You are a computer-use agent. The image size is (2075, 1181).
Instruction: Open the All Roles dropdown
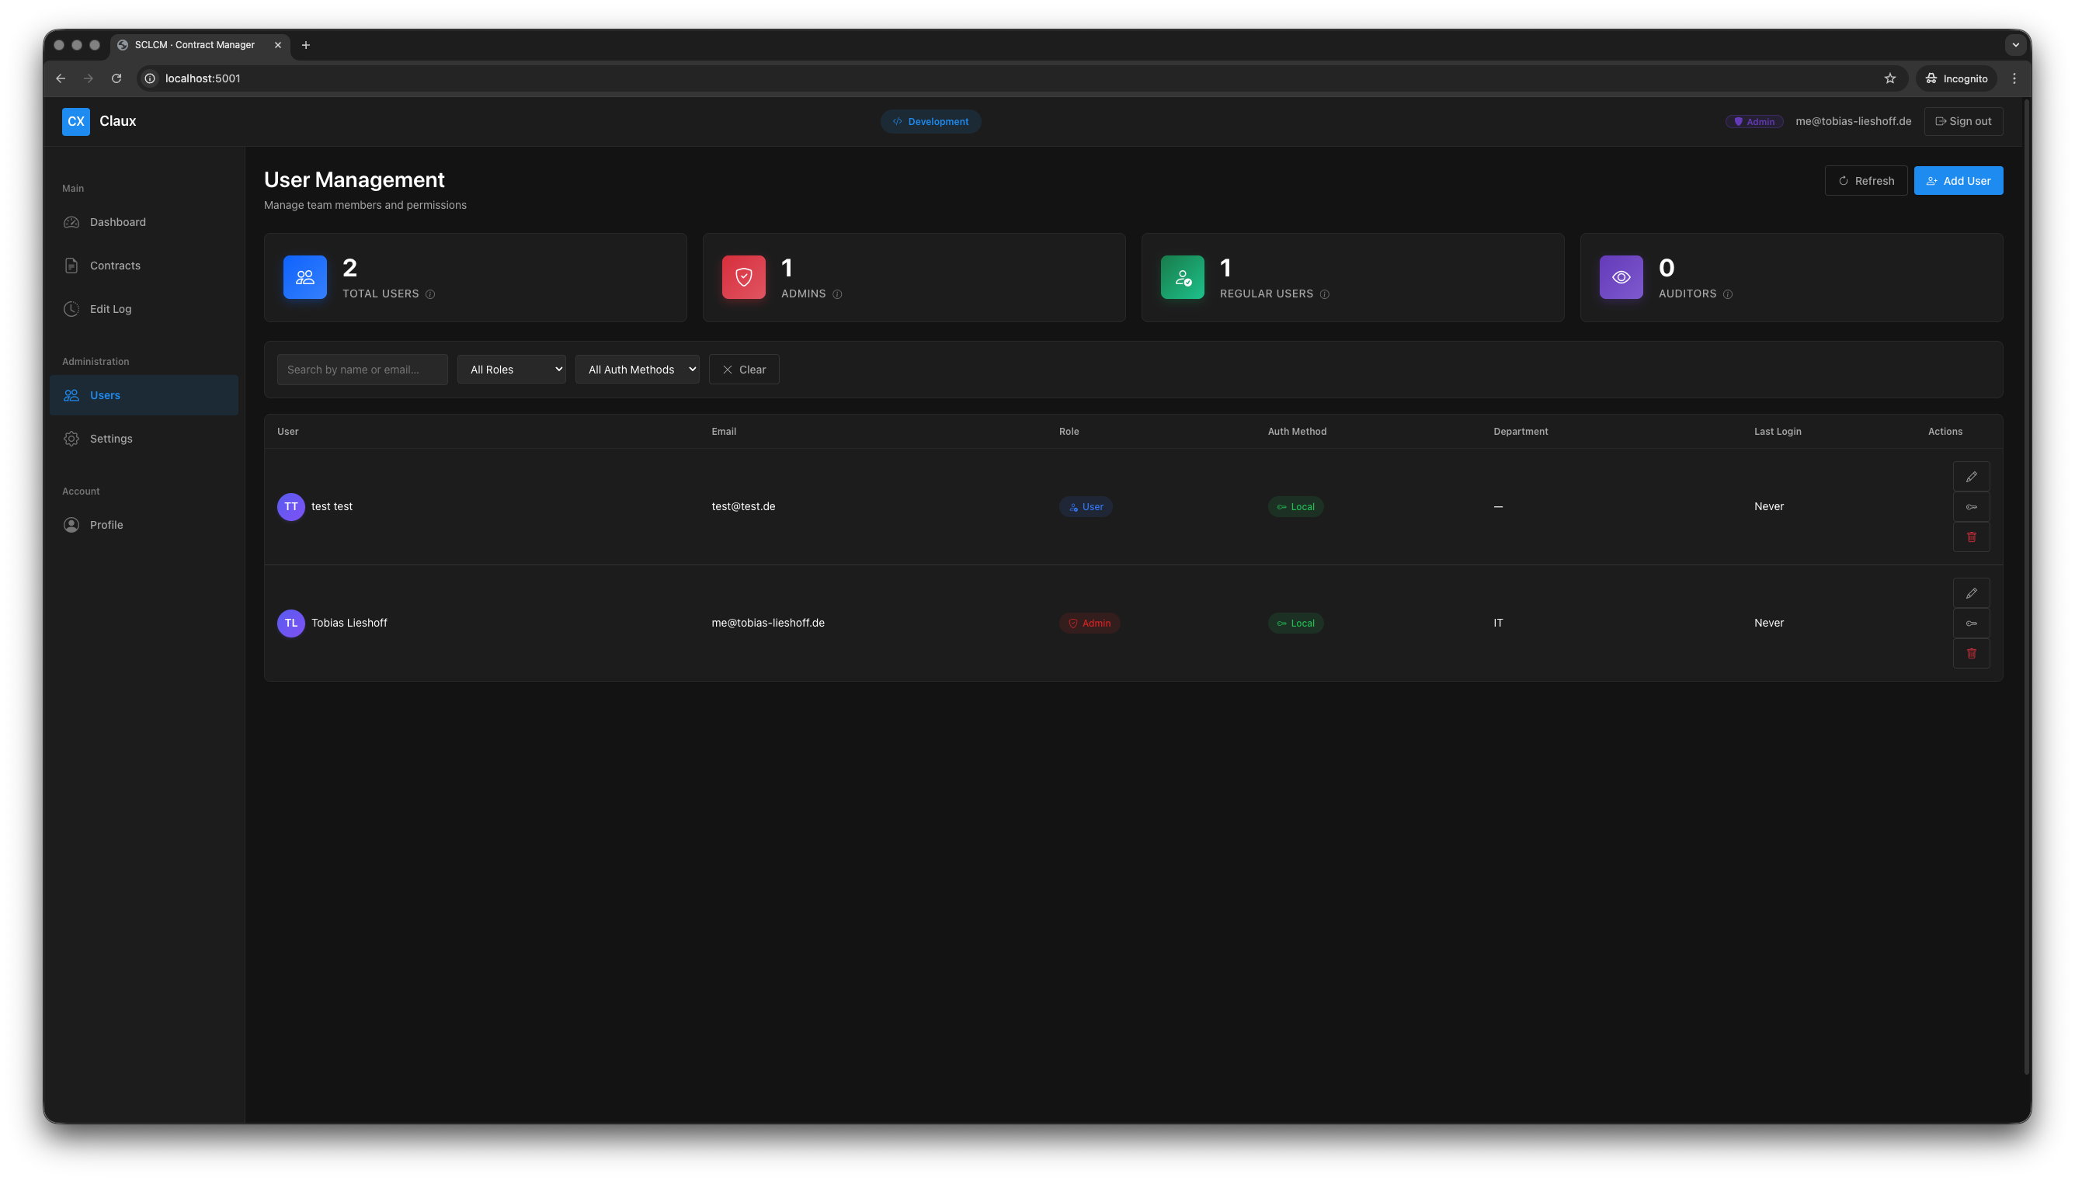[511, 369]
